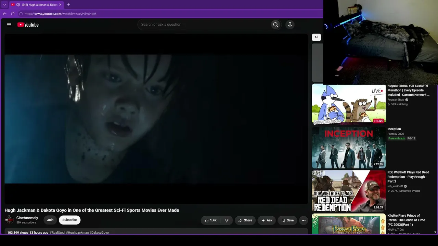Open the Regular Show channel name
The height and width of the screenshot is (246, 438).
coord(396,100)
